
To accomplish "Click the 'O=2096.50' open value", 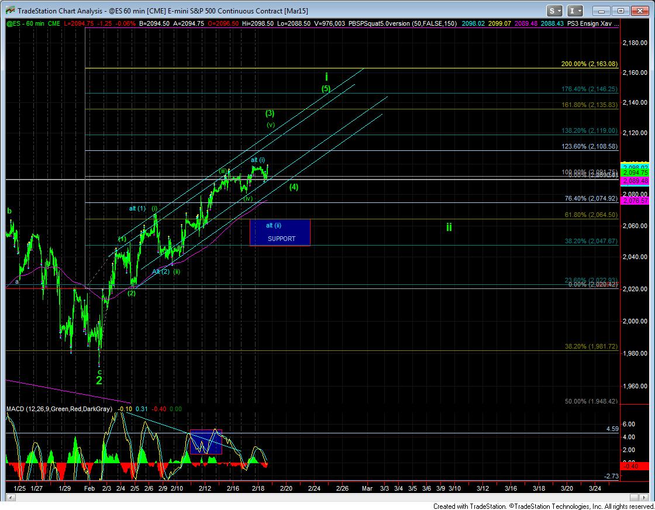I will [x=223, y=24].
